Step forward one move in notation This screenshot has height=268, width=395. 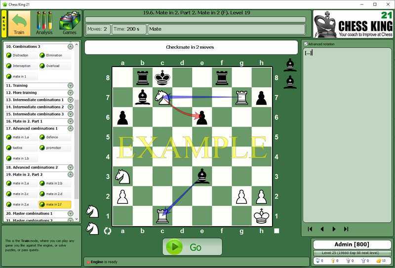coord(334,229)
